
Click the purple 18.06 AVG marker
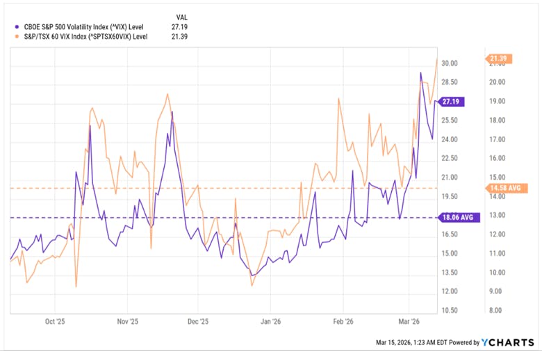(459, 217)
